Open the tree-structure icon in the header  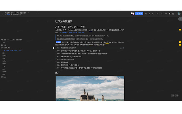pyautogui.click(x=150, y=14)
